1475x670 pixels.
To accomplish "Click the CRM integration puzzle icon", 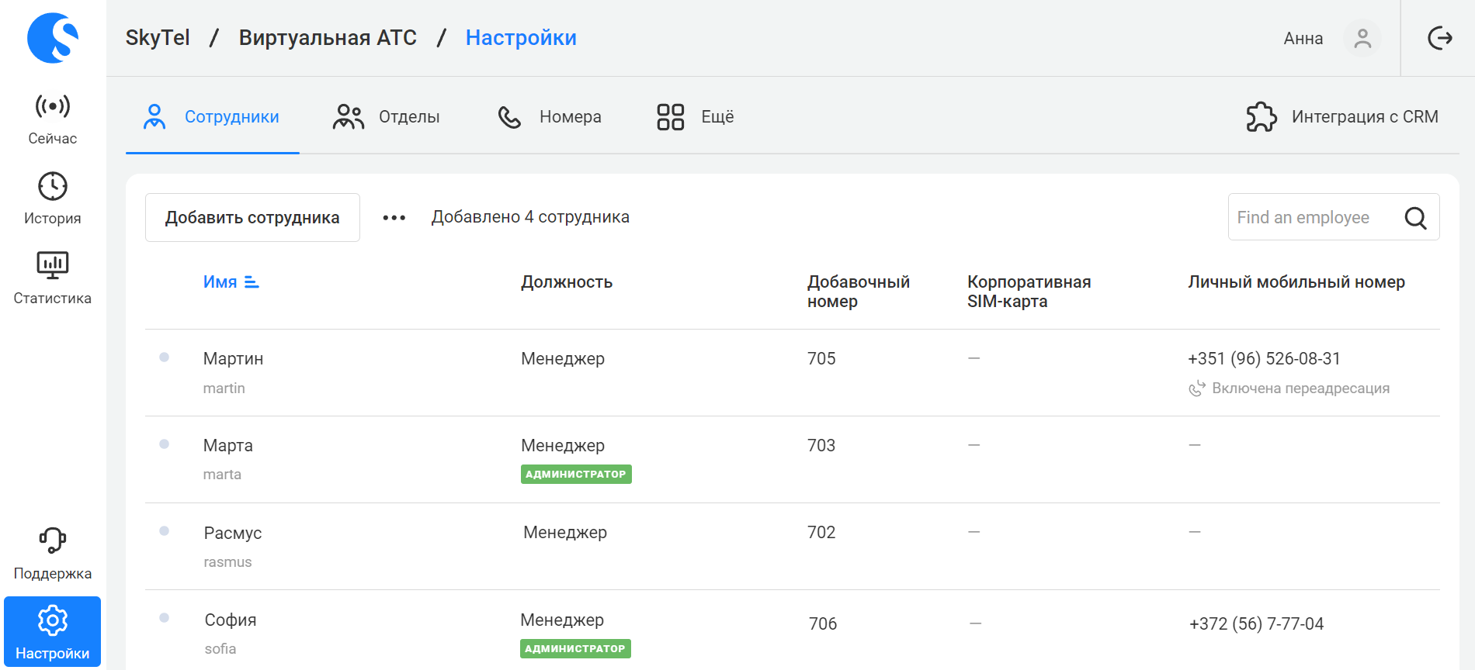I will point(1262,117).
